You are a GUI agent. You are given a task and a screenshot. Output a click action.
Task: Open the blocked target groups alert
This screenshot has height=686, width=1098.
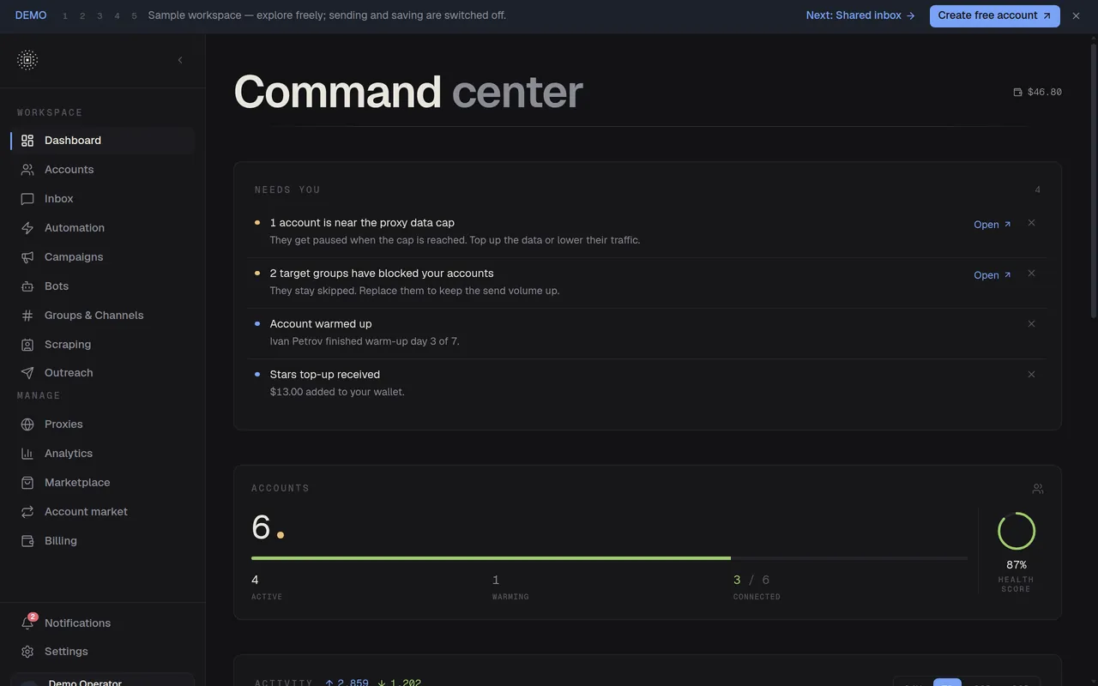tap(992, 275)
